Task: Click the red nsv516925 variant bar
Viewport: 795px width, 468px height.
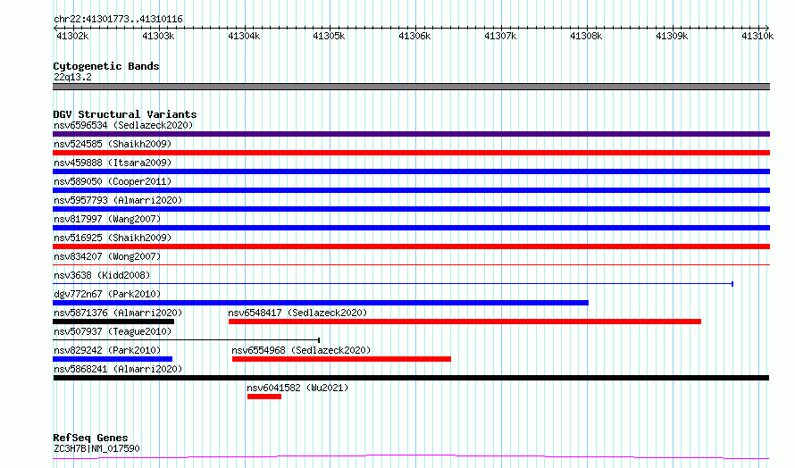Action: [411, 247]
